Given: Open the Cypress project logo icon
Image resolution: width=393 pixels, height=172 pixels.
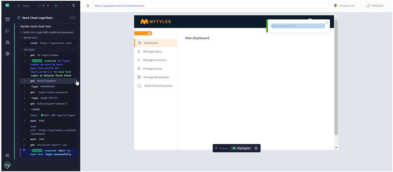Looking at the screenshot, I should tap(7, 6).
